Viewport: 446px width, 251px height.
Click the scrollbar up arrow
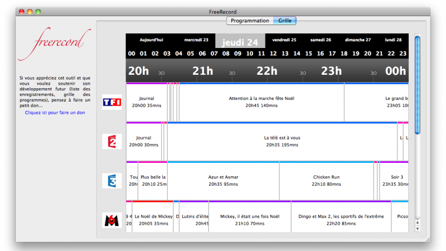tap(417, 223)
